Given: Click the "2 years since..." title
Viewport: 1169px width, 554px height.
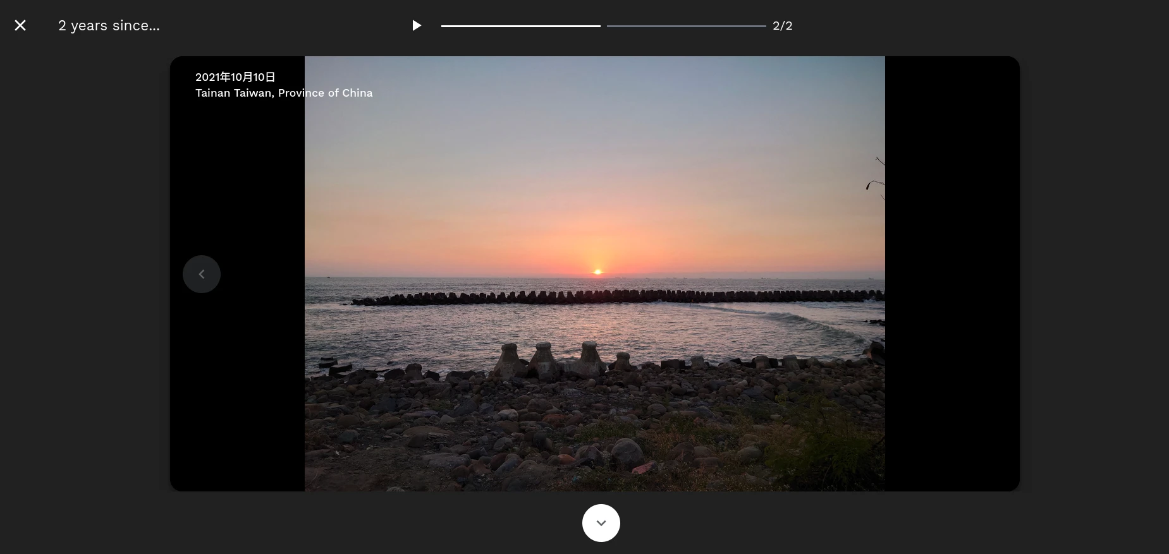Looking at the screenshot, I should [x=109, y=26].
